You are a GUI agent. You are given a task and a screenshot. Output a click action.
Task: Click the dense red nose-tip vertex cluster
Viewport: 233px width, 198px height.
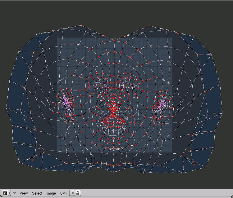pos(113,109)
